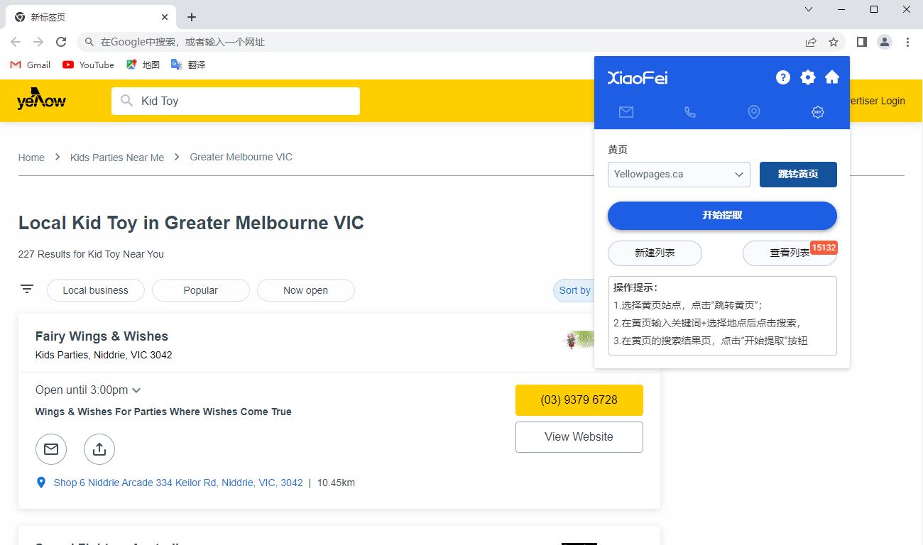Expand the Open until 3:00pm hours chevron
Image resolution: width=923 pixels, height=545 pixels.
(136, 390)
